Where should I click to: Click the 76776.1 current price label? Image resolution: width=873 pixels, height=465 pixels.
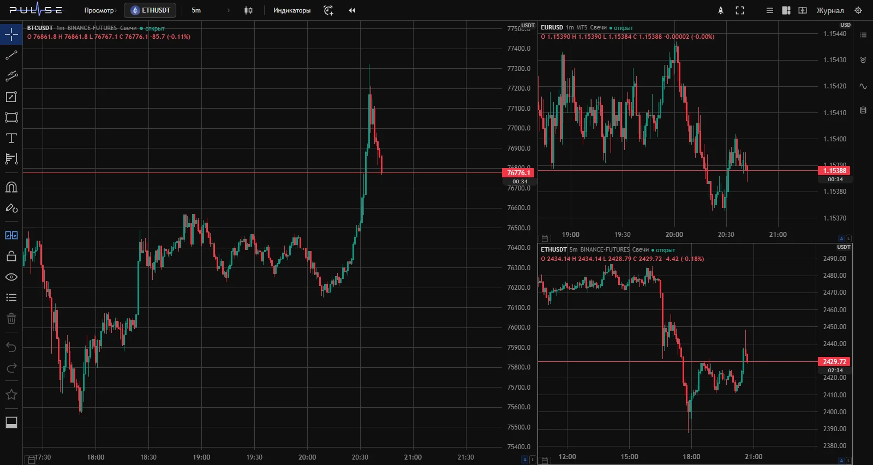pyautogui.click(x=518, y=172)
